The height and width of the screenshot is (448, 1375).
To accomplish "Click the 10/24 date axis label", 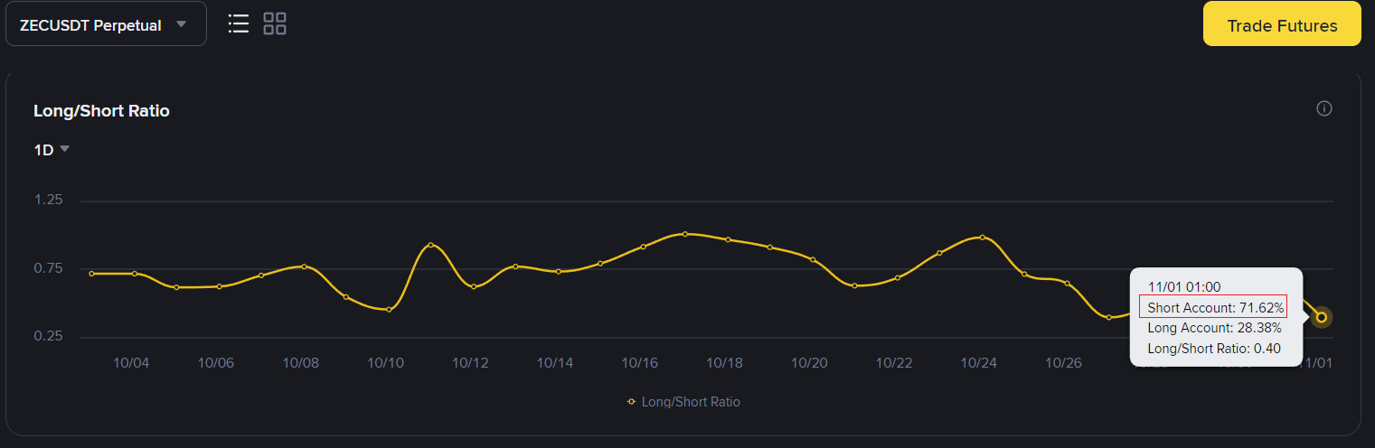I will [x=978, y=363].
